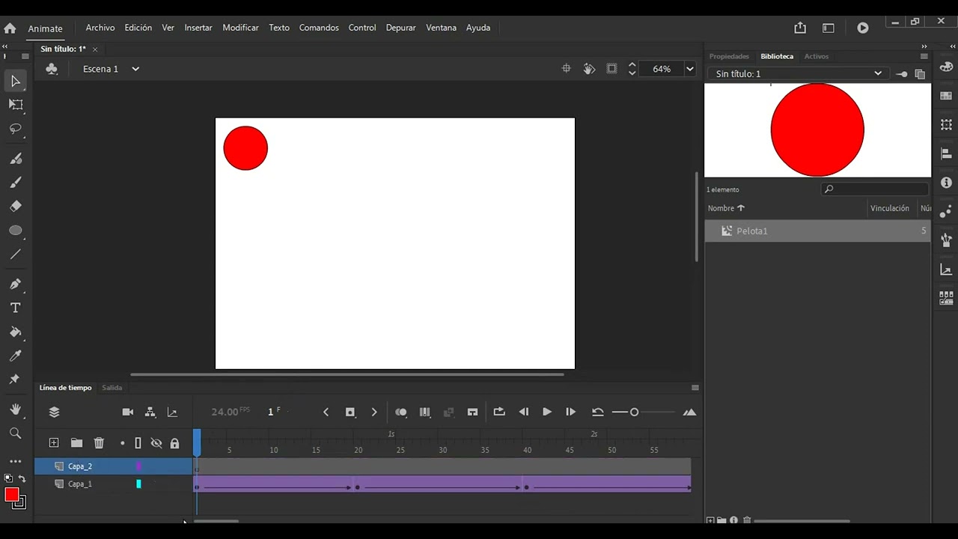Screen dimensions: 958x539
Task: Open the Align panel icon
Action: pos(947,153)
